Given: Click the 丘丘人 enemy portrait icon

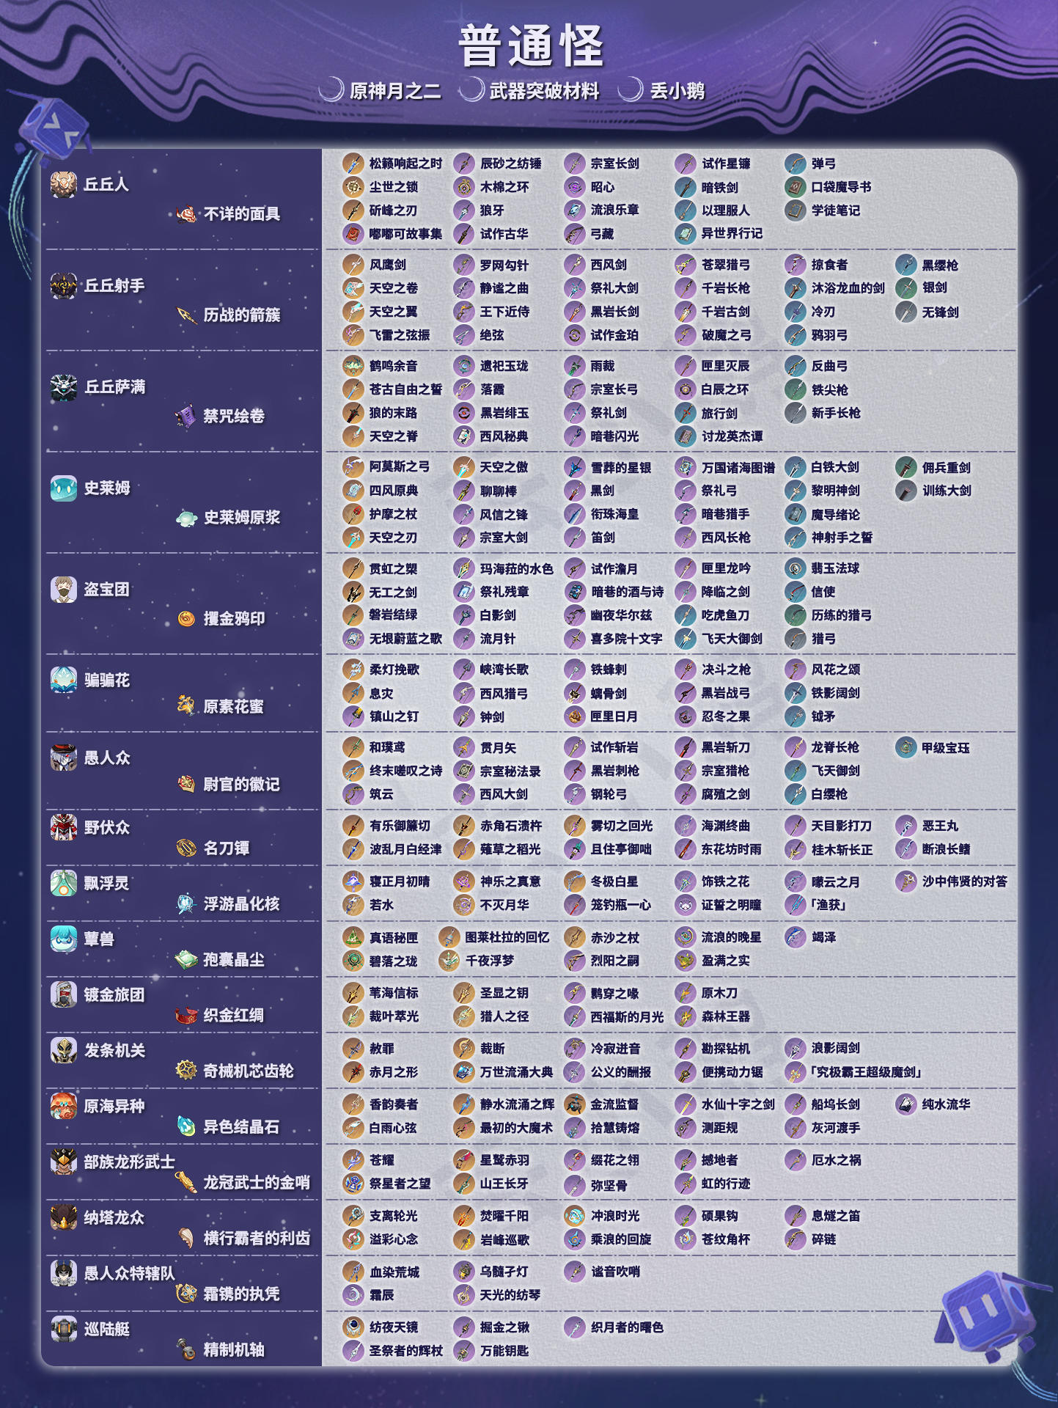Looking at the screenshot, I should pos(64,184).
